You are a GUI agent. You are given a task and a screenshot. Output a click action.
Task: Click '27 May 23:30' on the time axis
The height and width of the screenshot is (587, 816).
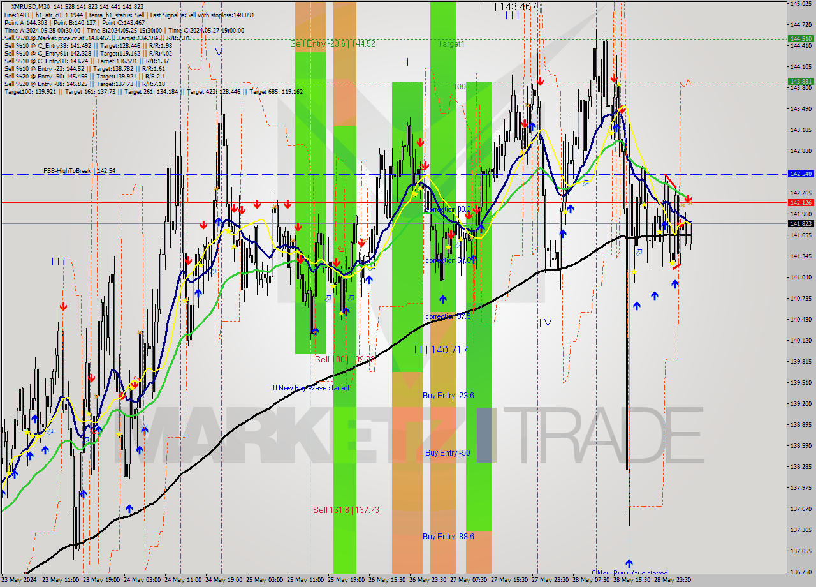[550, 580]
